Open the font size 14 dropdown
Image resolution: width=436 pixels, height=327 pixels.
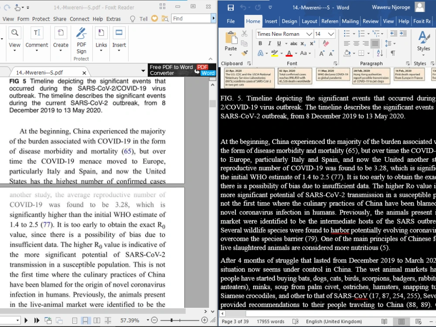tap(331, 34)
